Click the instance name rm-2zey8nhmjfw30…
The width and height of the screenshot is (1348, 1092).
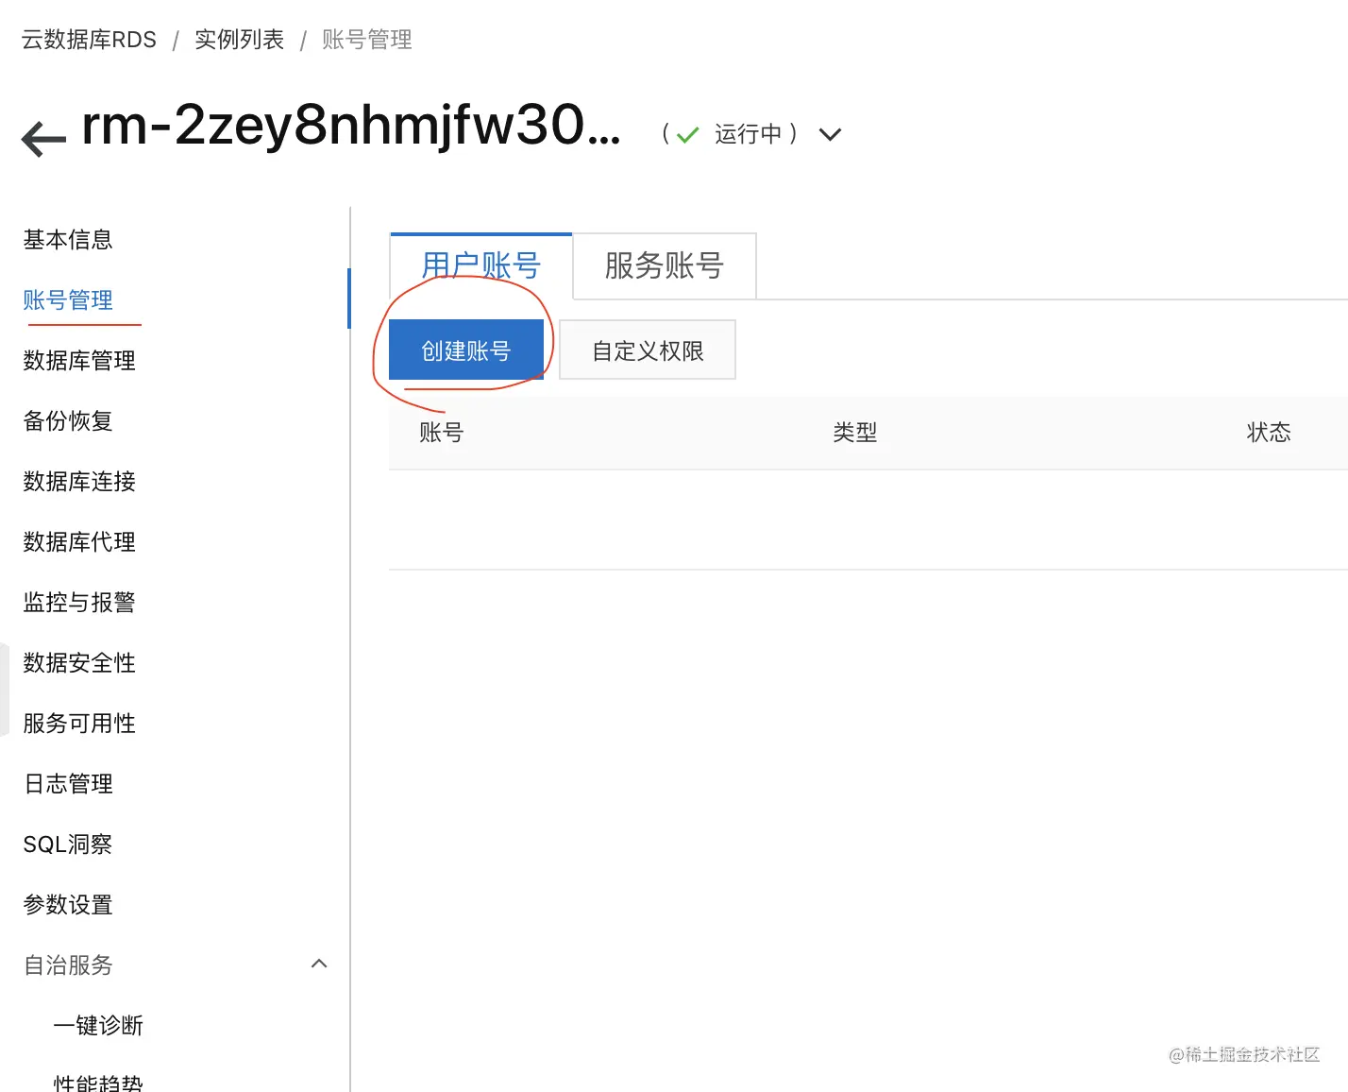click(351, 127)
